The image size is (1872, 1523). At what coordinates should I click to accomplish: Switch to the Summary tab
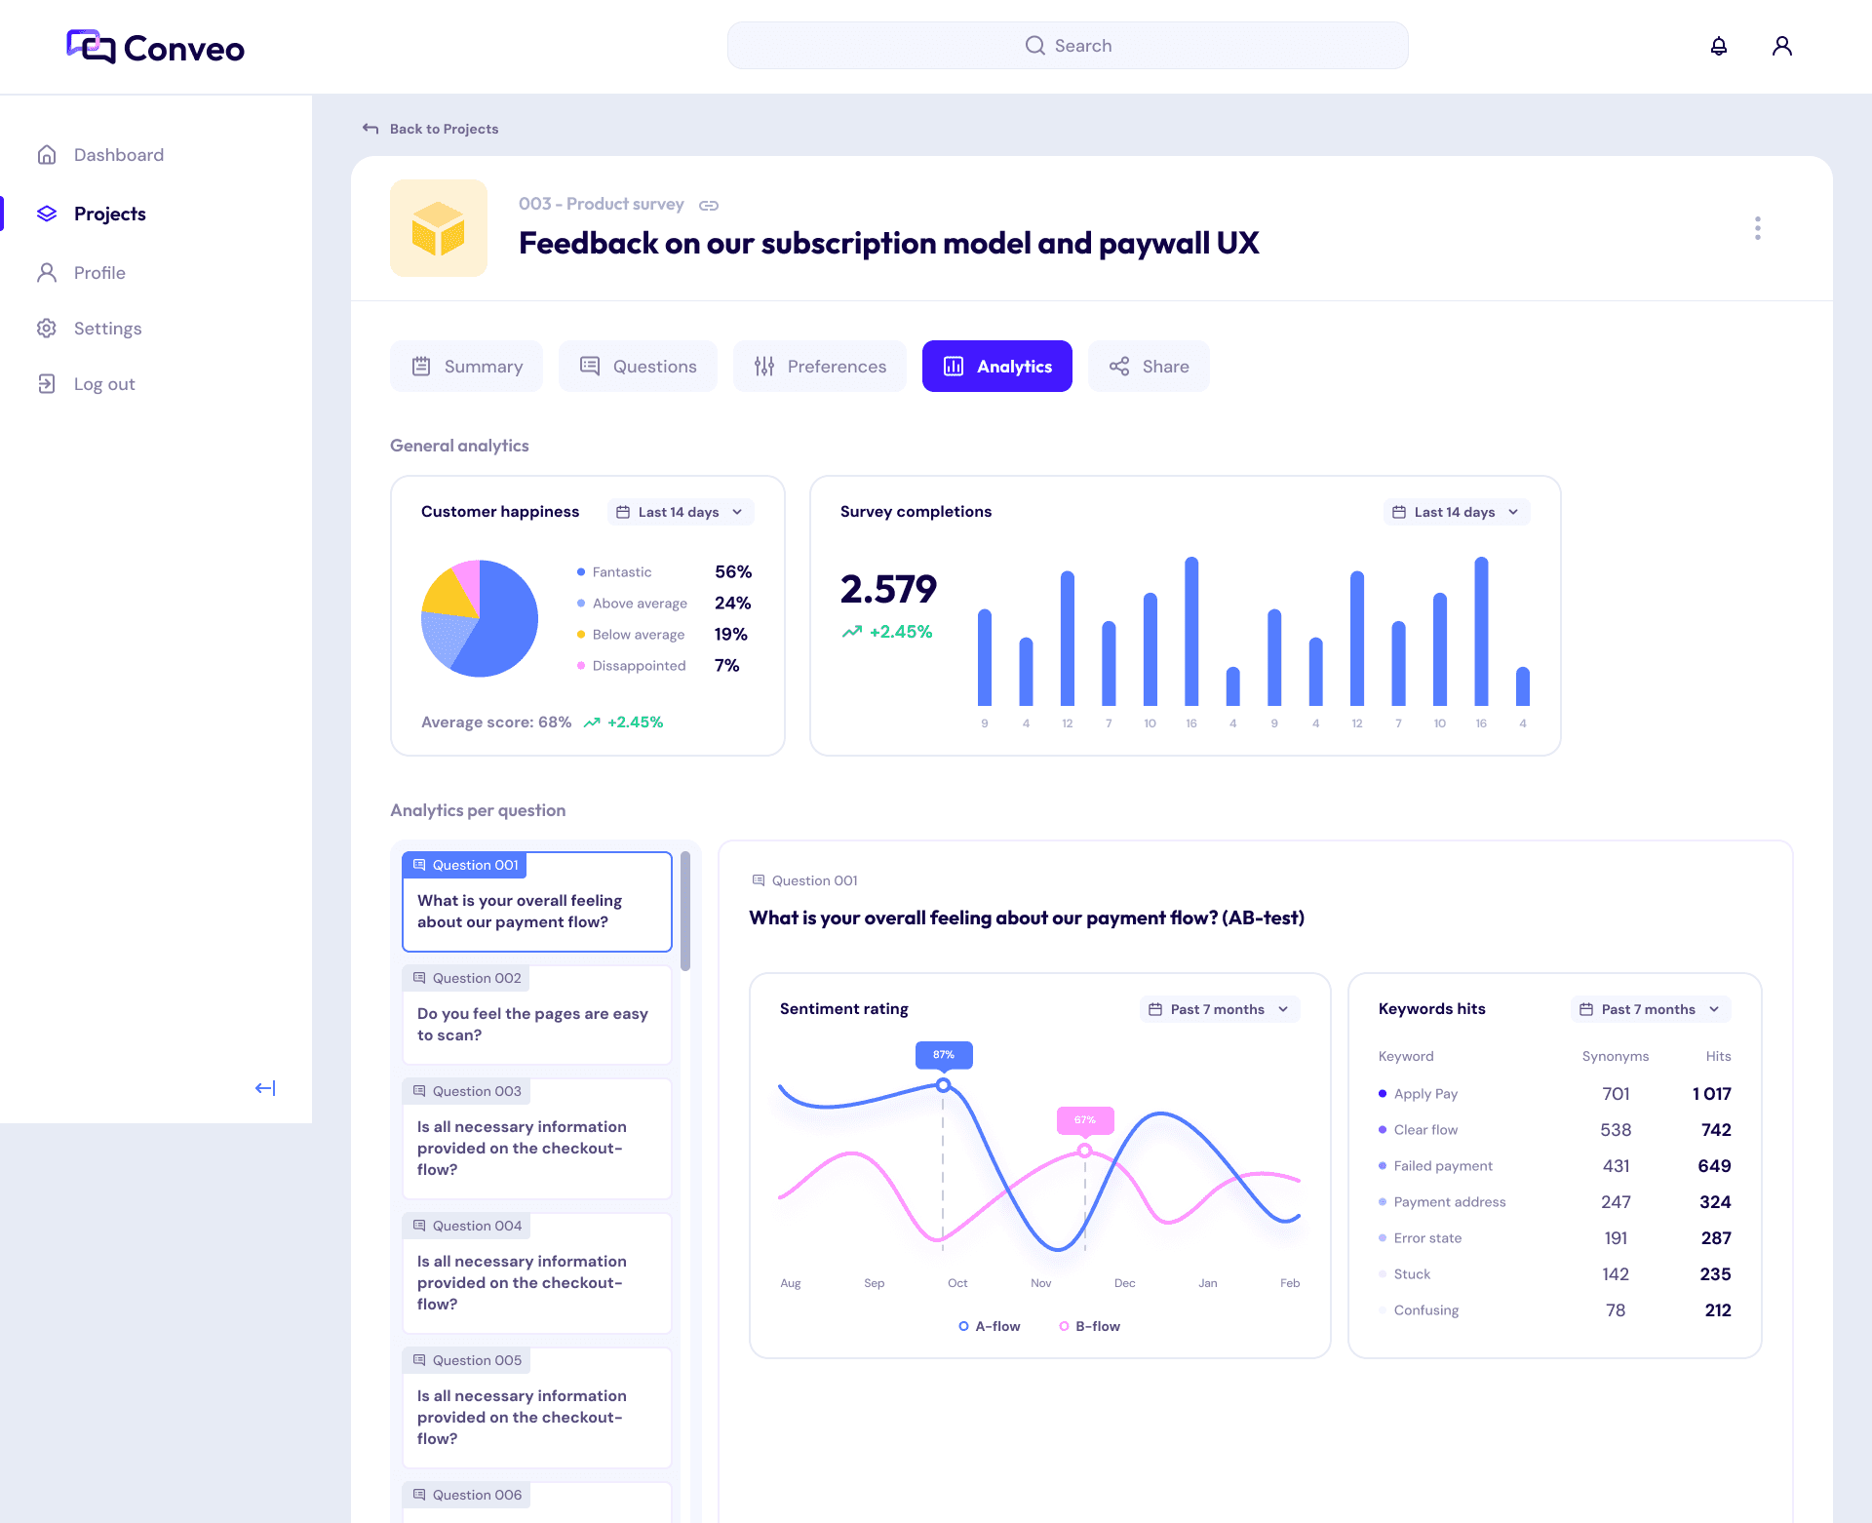click(466, 367)
